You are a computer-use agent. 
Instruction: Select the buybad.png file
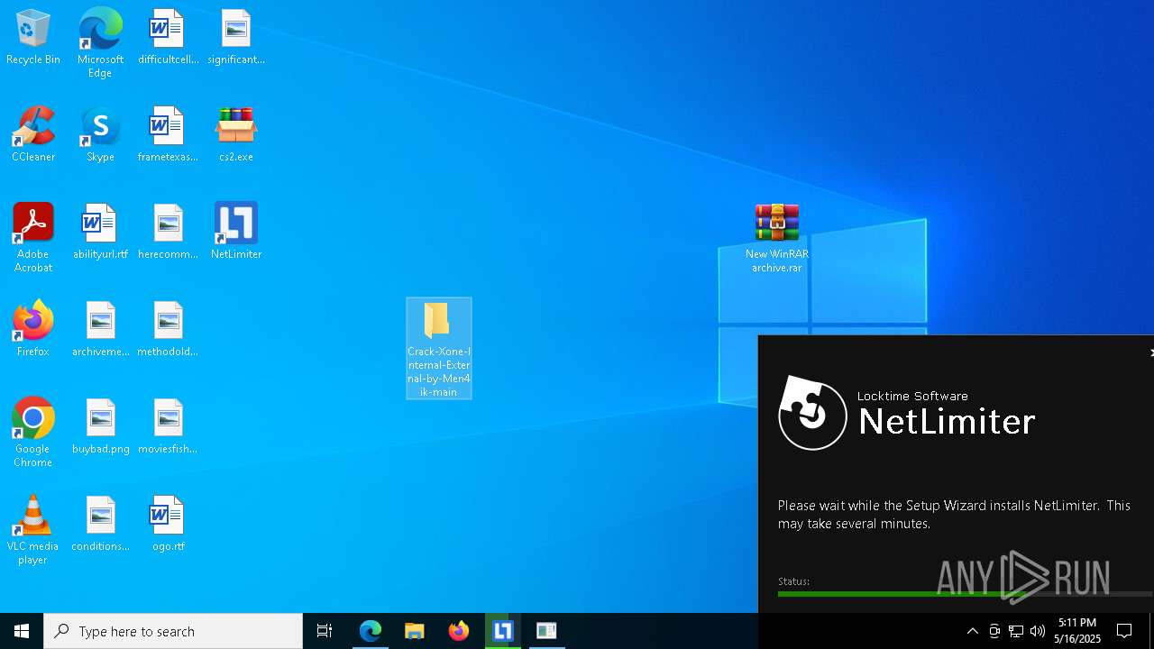point(100,427)
